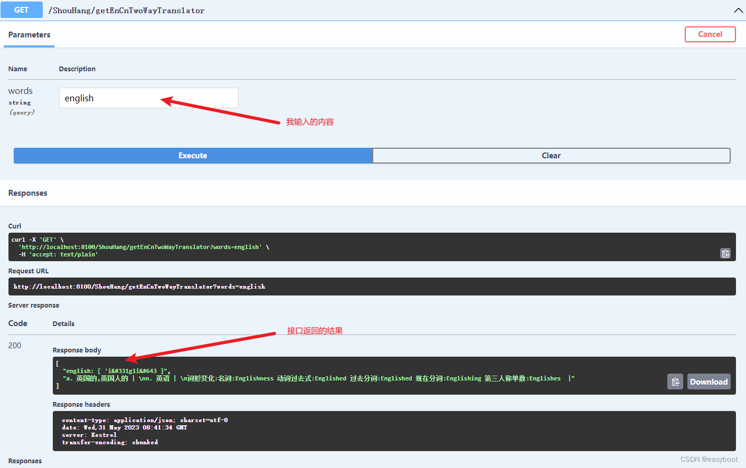The image size is (746, 468).
Task: Click the 200 status code
Action: tap(15, 346)
